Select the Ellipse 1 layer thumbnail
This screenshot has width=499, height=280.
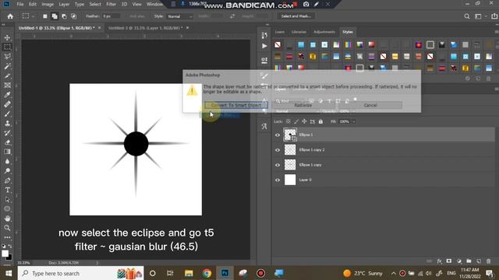coord(290,135)
